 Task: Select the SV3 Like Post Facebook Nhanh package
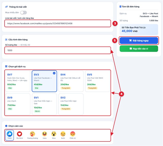(x=44, y=81)
